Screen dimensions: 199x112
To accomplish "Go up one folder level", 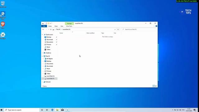I will click(51, 30).
